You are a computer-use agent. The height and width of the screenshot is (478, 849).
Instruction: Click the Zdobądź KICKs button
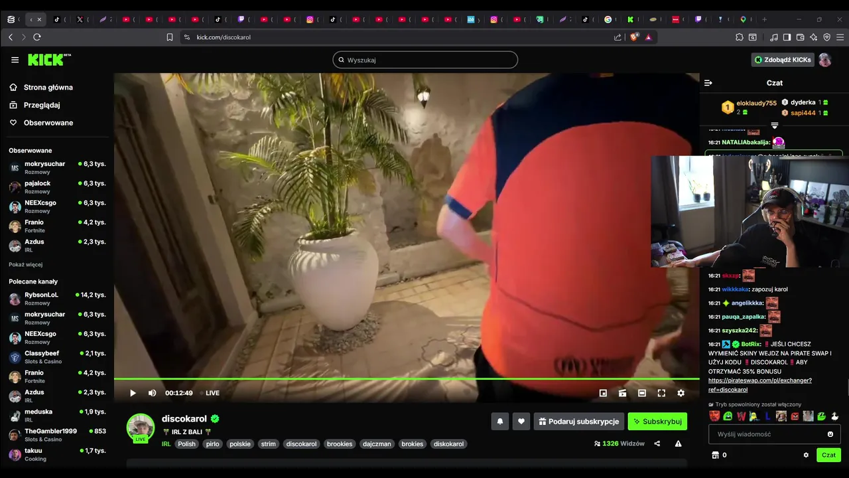783,60
